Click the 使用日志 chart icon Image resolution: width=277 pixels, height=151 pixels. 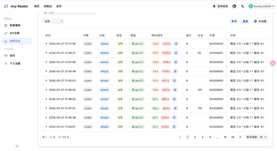[6, 41]
